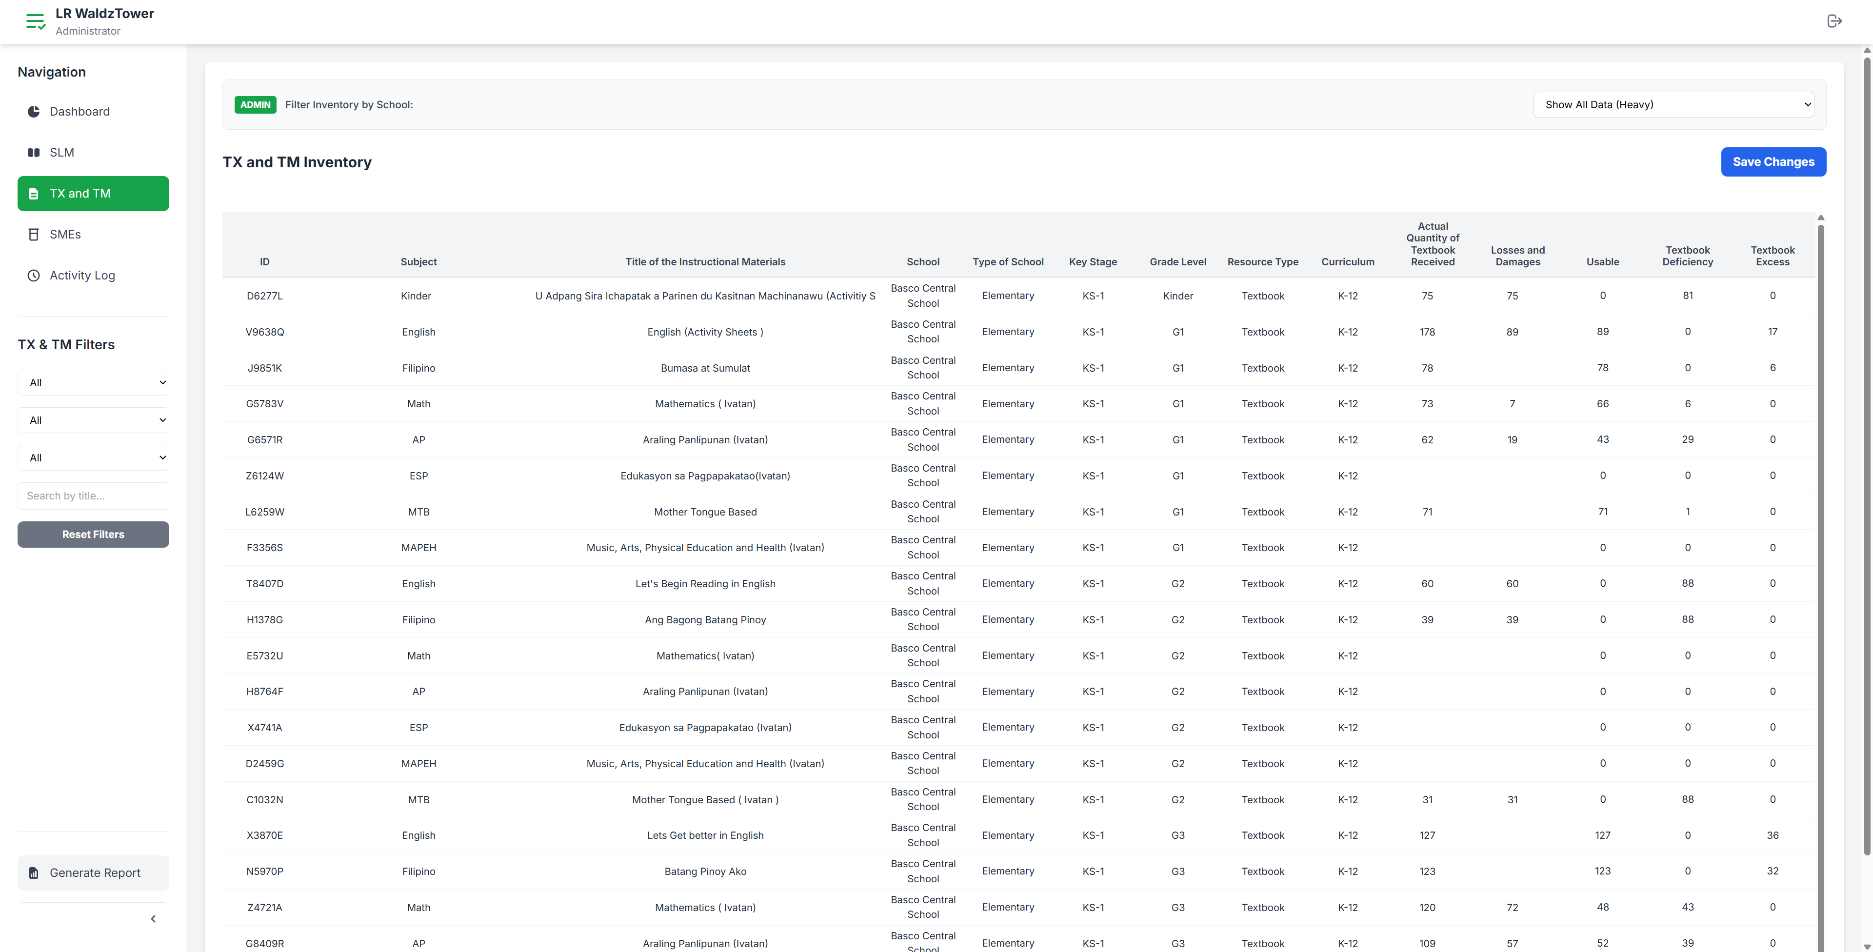The width and height of the screenshot is (1873, 952).
Task: Save the inventory with Save Changes
Action: click(x=1773, y=161)
